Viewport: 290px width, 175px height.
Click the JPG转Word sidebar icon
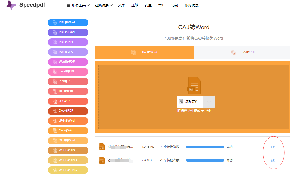(55, 121)
